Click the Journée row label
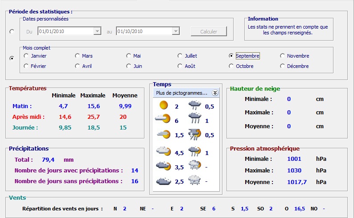 click(25, 128)
